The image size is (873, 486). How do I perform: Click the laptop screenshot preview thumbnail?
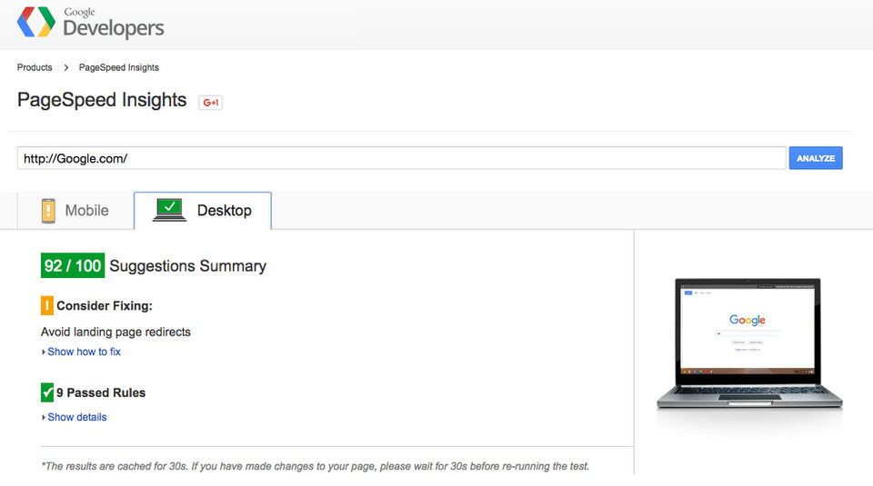click(x=749, y=343)
